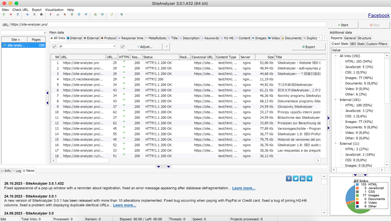
Task: Click the red Delete site toolbar icon
Action: [x=11, y=14]
